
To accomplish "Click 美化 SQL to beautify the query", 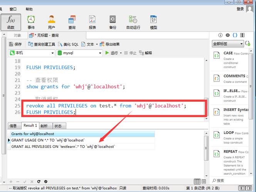I will [x=68, y=44].
